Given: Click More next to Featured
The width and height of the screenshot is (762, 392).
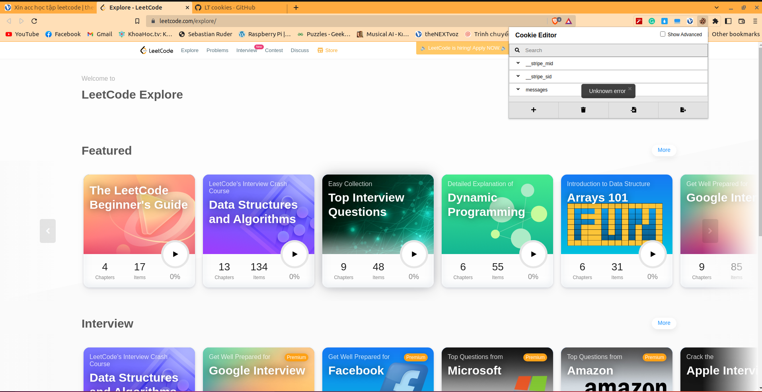Looking at the screenshot, I should point(664,150).
